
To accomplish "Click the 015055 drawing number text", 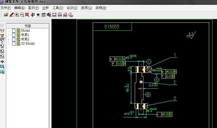I will coord(112,27).
